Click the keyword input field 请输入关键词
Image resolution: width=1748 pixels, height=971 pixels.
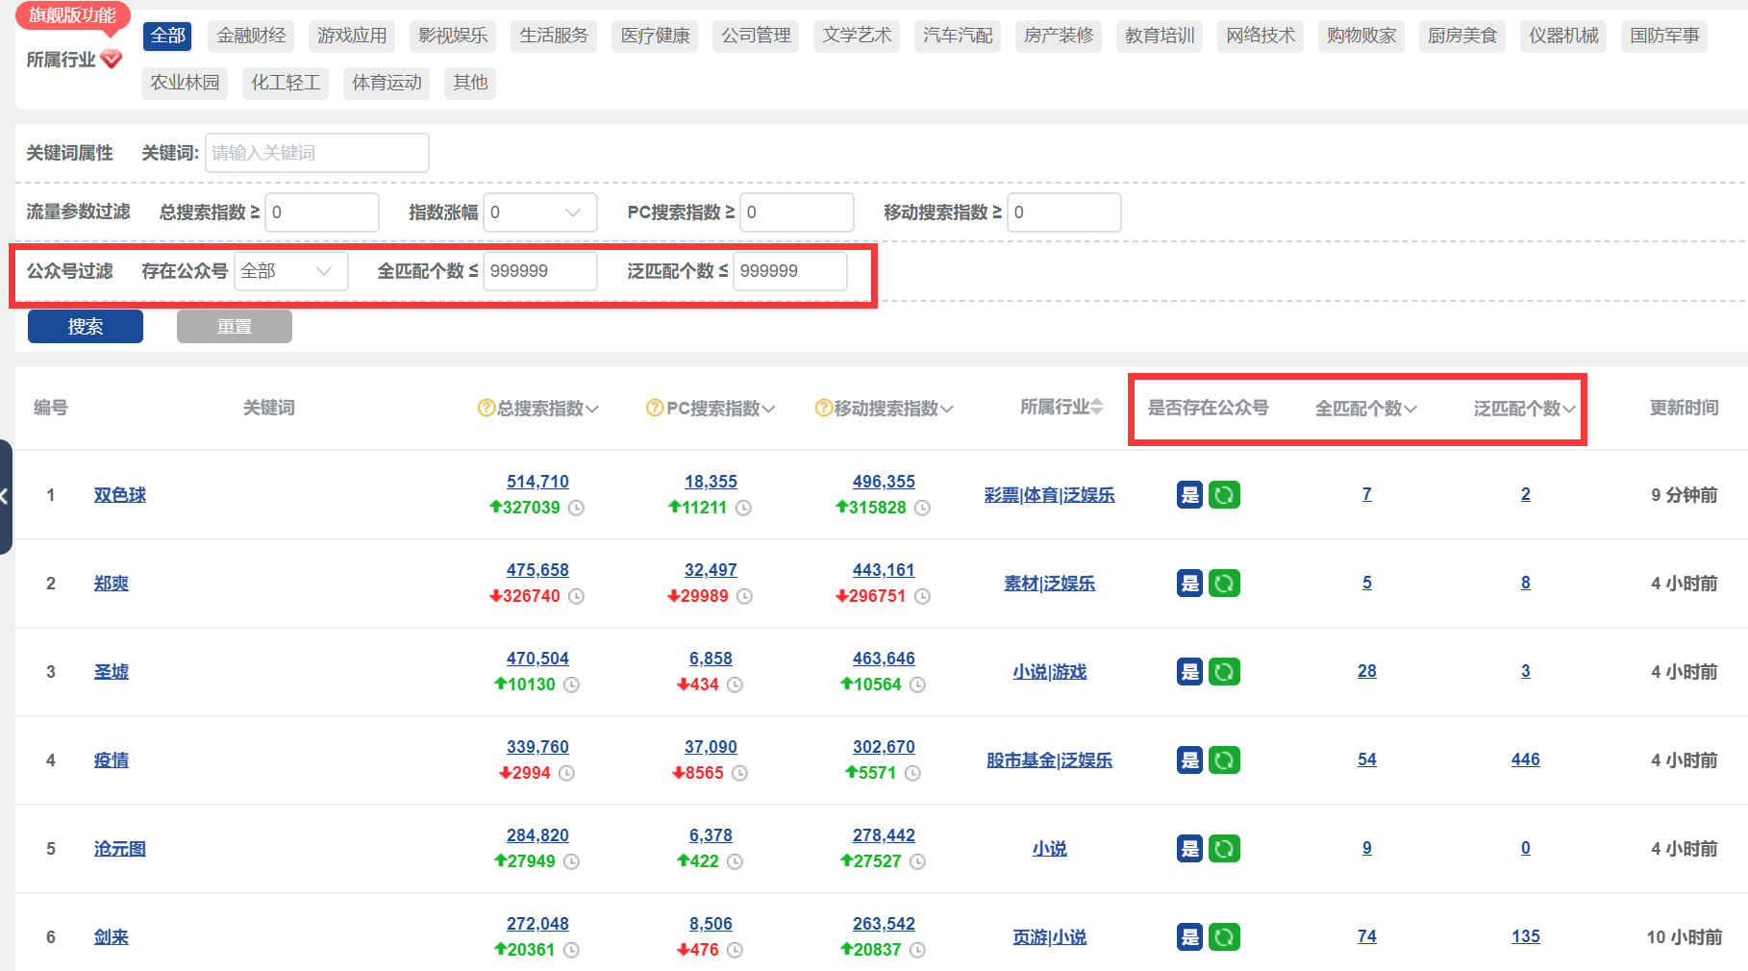[x=317, y=152]
